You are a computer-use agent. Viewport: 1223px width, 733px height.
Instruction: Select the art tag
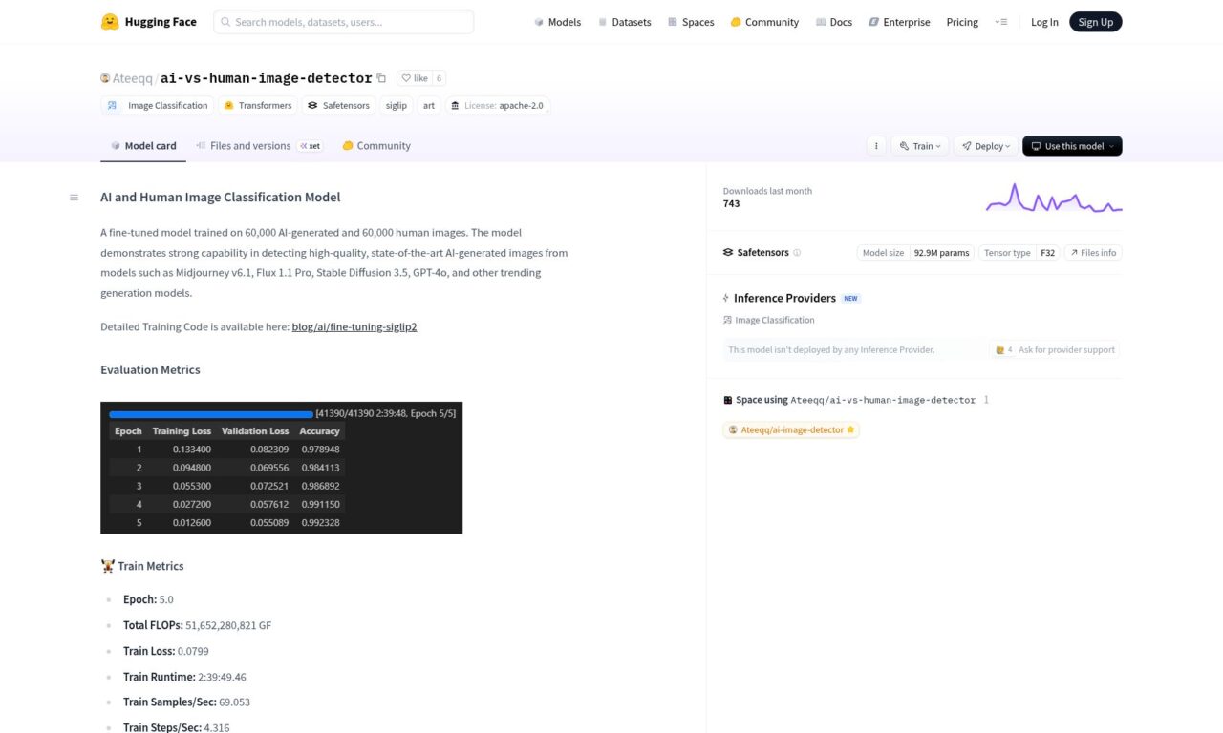(x=429, y=105)
